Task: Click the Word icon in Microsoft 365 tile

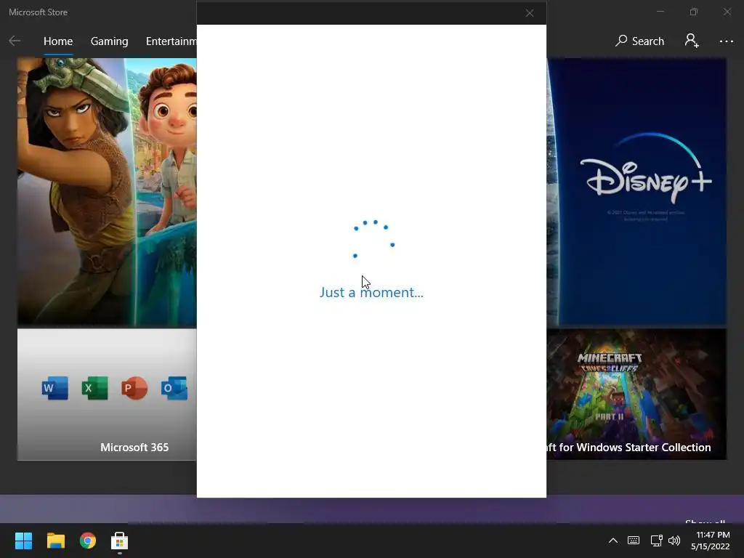Action: click(54, 388)
